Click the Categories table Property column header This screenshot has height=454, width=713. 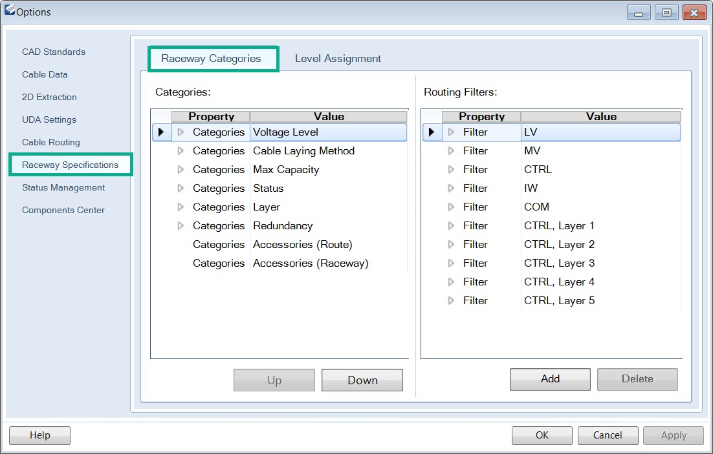click(211, 117)
